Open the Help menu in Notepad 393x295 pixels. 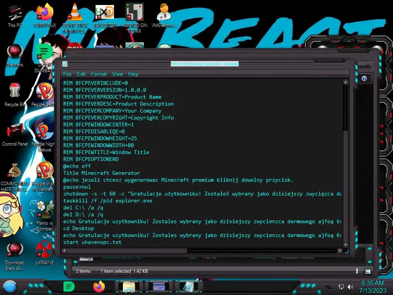tap(133, 74)
